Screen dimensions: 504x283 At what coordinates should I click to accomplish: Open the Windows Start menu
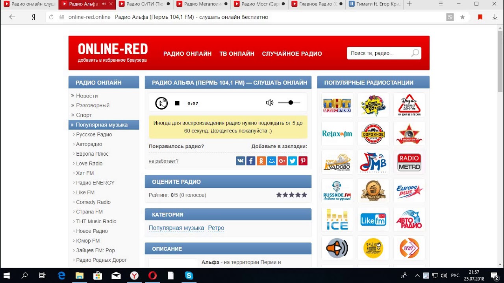click(x=6, y=276)
